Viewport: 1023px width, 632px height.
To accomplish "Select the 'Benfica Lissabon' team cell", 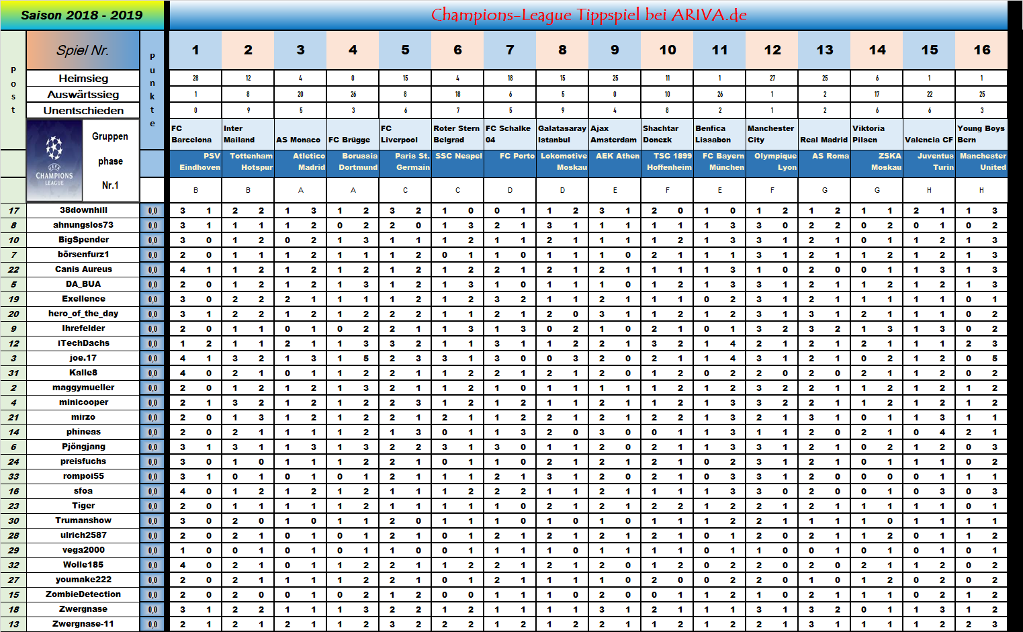I will click(719, 134).
